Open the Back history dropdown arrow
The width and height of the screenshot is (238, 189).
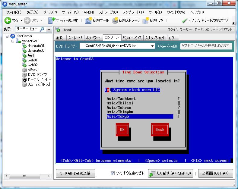tap(21, 20)
